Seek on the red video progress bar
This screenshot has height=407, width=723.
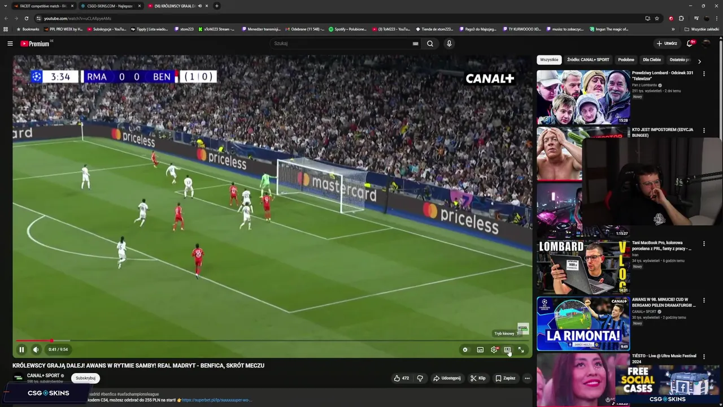pos(272,341)
